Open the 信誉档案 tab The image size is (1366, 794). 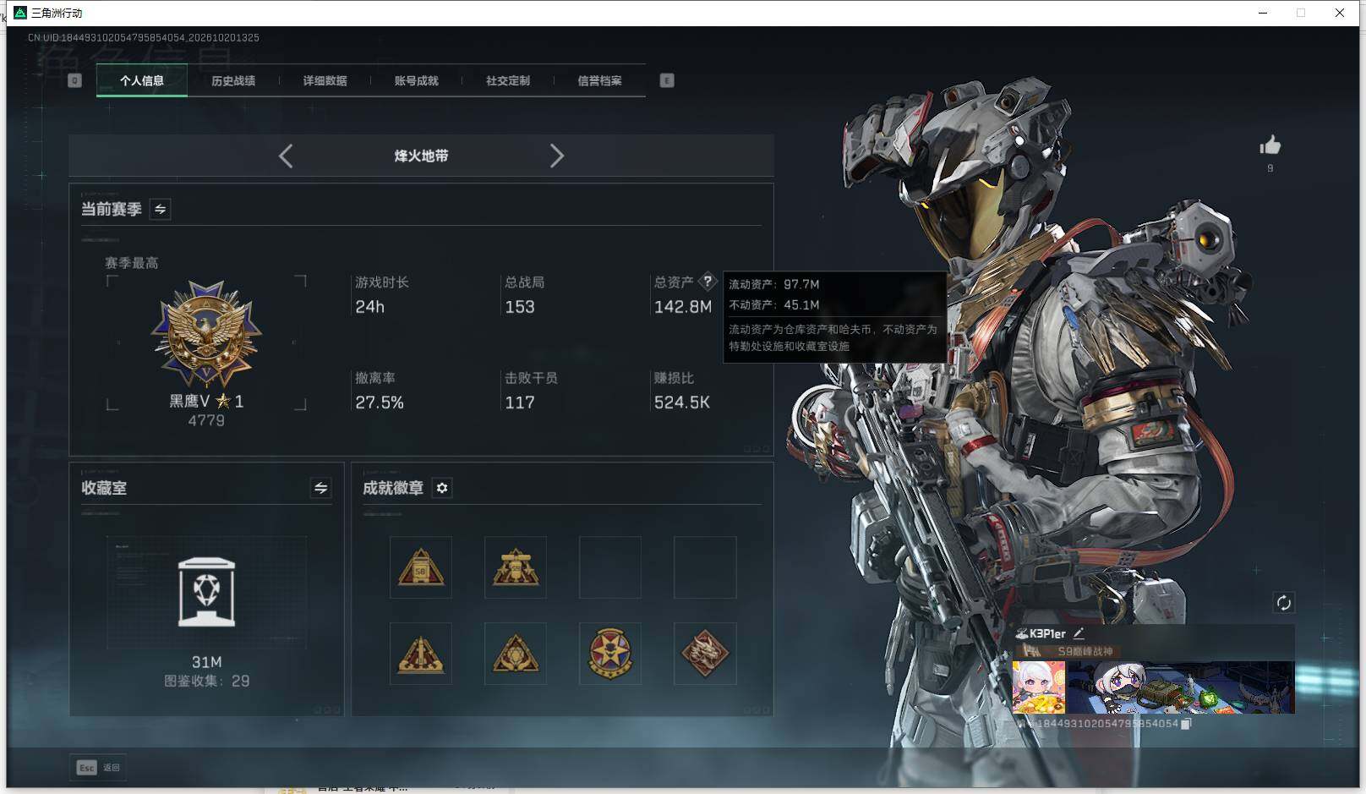599,81
